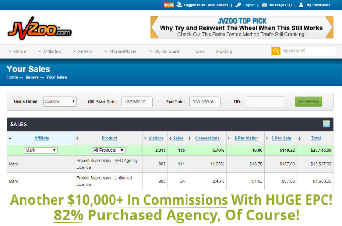This screenshot has height=226, width=342.
Task: Click the JVZoo Top Pick banner
Action: 242,27
